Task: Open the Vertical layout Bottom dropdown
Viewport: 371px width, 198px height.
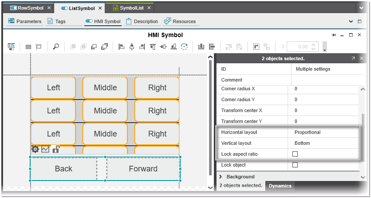Action: (x=323, y=143)
